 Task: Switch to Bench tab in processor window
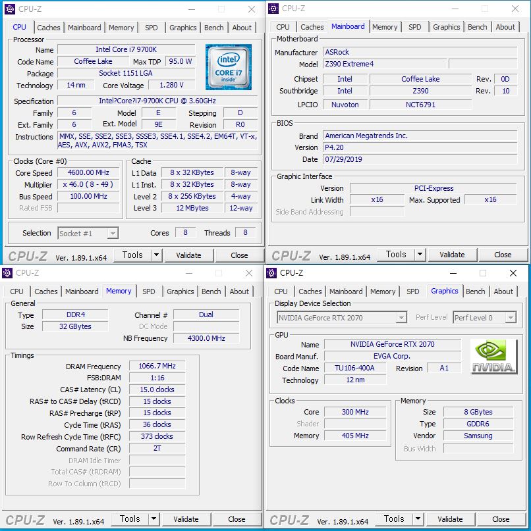point(213,28)
